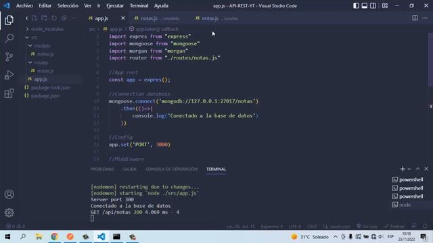
Task: Open the Explorer view in activity bar
Action: click(9, 20)
